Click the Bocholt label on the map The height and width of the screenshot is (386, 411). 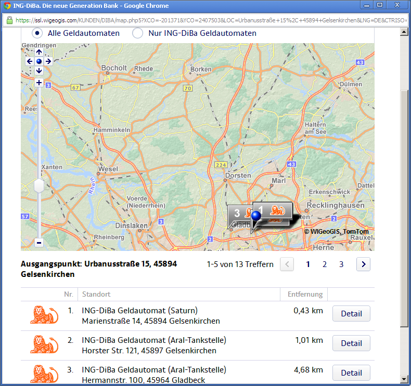click(x=114, y=68)
